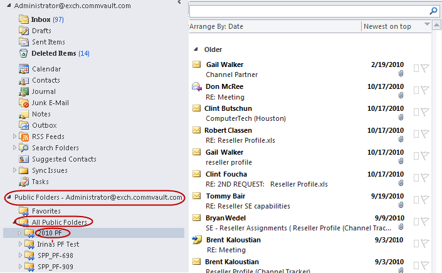Select the Contacts folder icon

tap(24, 80)
